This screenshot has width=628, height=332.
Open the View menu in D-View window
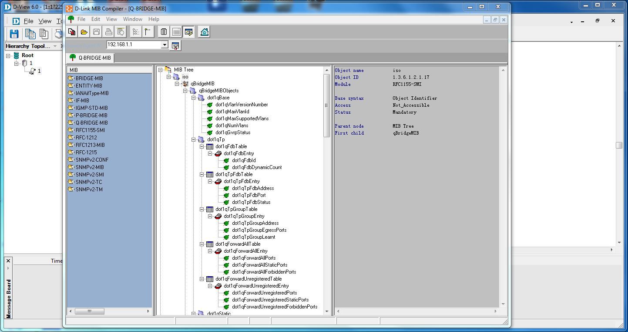45,21
